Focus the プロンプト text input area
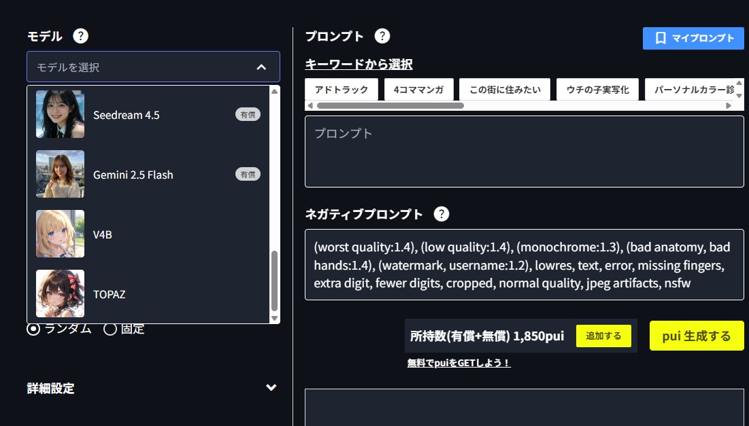The height and width of the screenshot is (426, 749). [x=525, y=152]
